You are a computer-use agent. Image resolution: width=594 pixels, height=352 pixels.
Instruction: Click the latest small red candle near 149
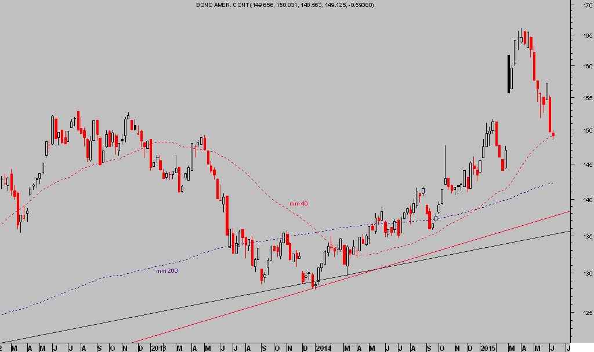(x=553, y=135)
